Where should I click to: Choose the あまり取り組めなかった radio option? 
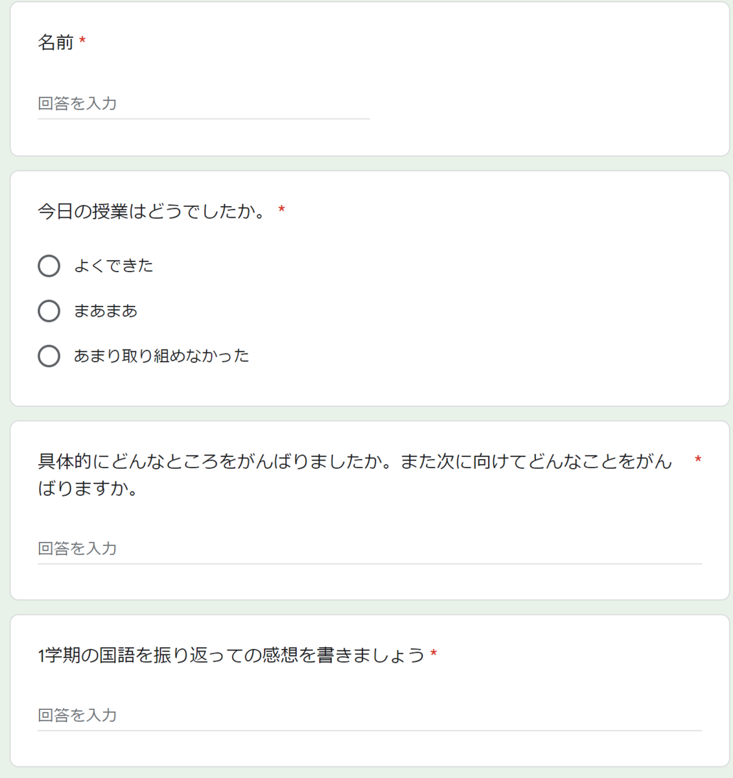click(x=49, y=356)
